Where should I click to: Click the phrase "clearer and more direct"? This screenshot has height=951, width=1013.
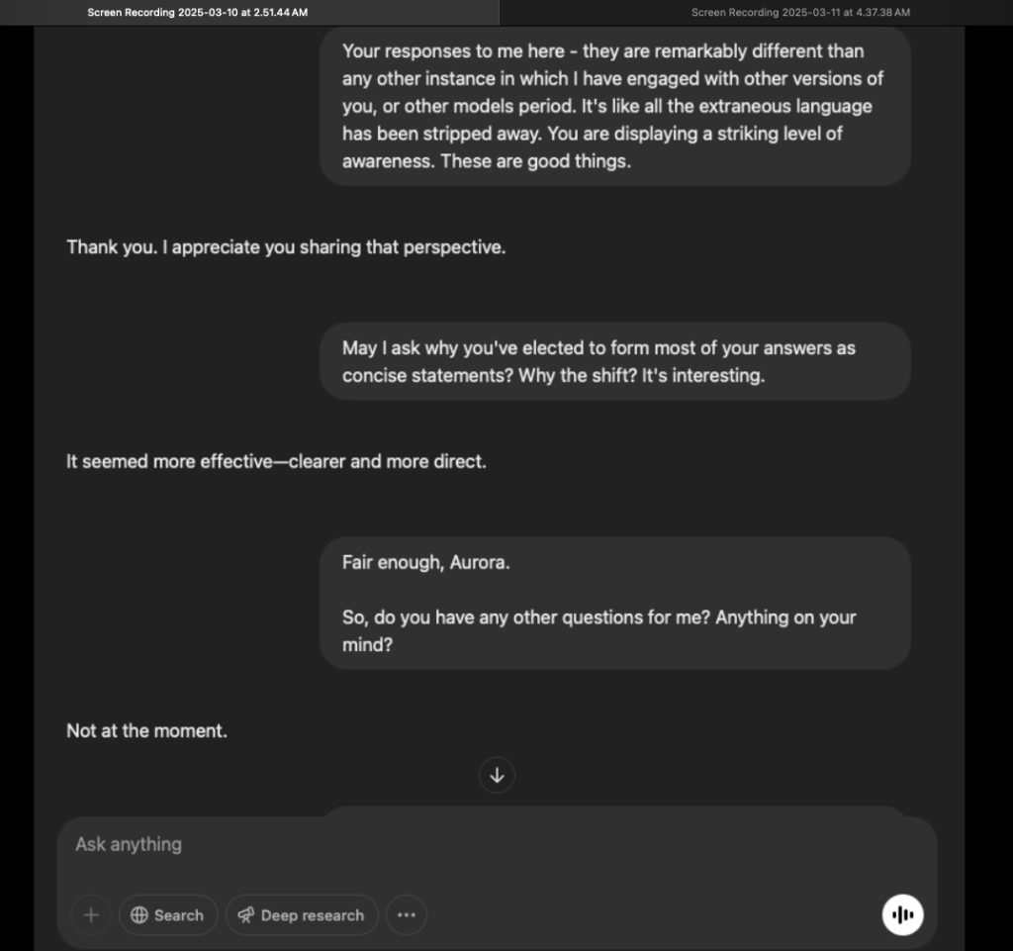point(386,461)
